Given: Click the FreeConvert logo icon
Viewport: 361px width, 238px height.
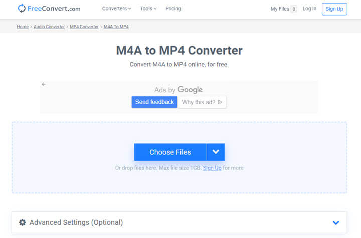Looking at the screenshot, I should (22, 9).
